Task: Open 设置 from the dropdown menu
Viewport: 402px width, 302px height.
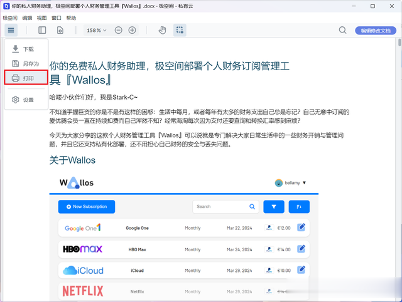Action: (26, 100)
